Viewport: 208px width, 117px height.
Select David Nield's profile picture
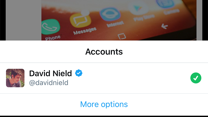click(x=15, y=78)
